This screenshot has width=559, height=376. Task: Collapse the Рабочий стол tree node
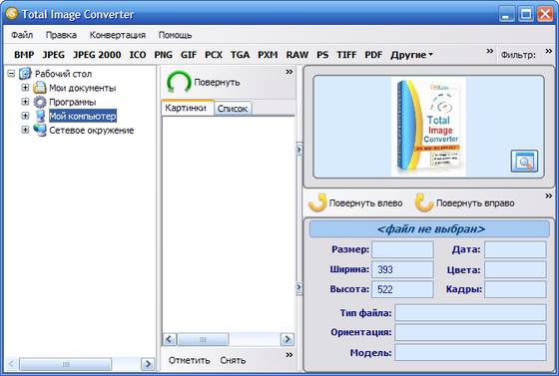click(x=11, y=74)
